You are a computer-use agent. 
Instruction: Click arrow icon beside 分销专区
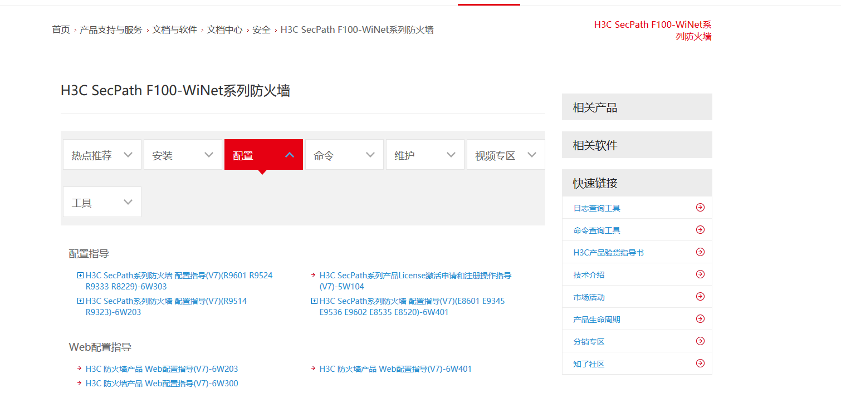point(700,341)
